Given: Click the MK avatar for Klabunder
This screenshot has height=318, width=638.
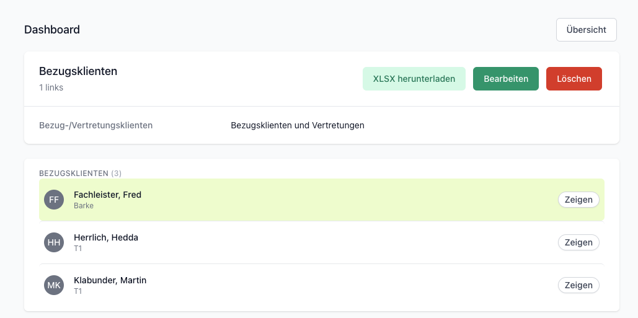Looking at the screenshot, I should coord(54,285).
